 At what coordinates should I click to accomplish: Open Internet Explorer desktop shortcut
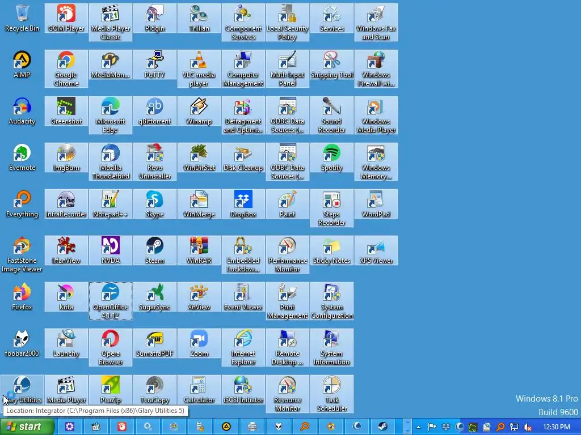click(243, 348)
